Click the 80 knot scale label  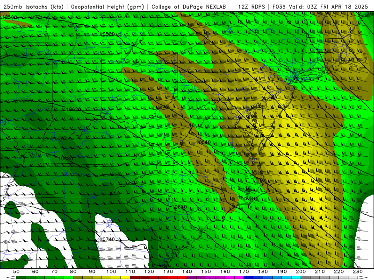[73, 272]
